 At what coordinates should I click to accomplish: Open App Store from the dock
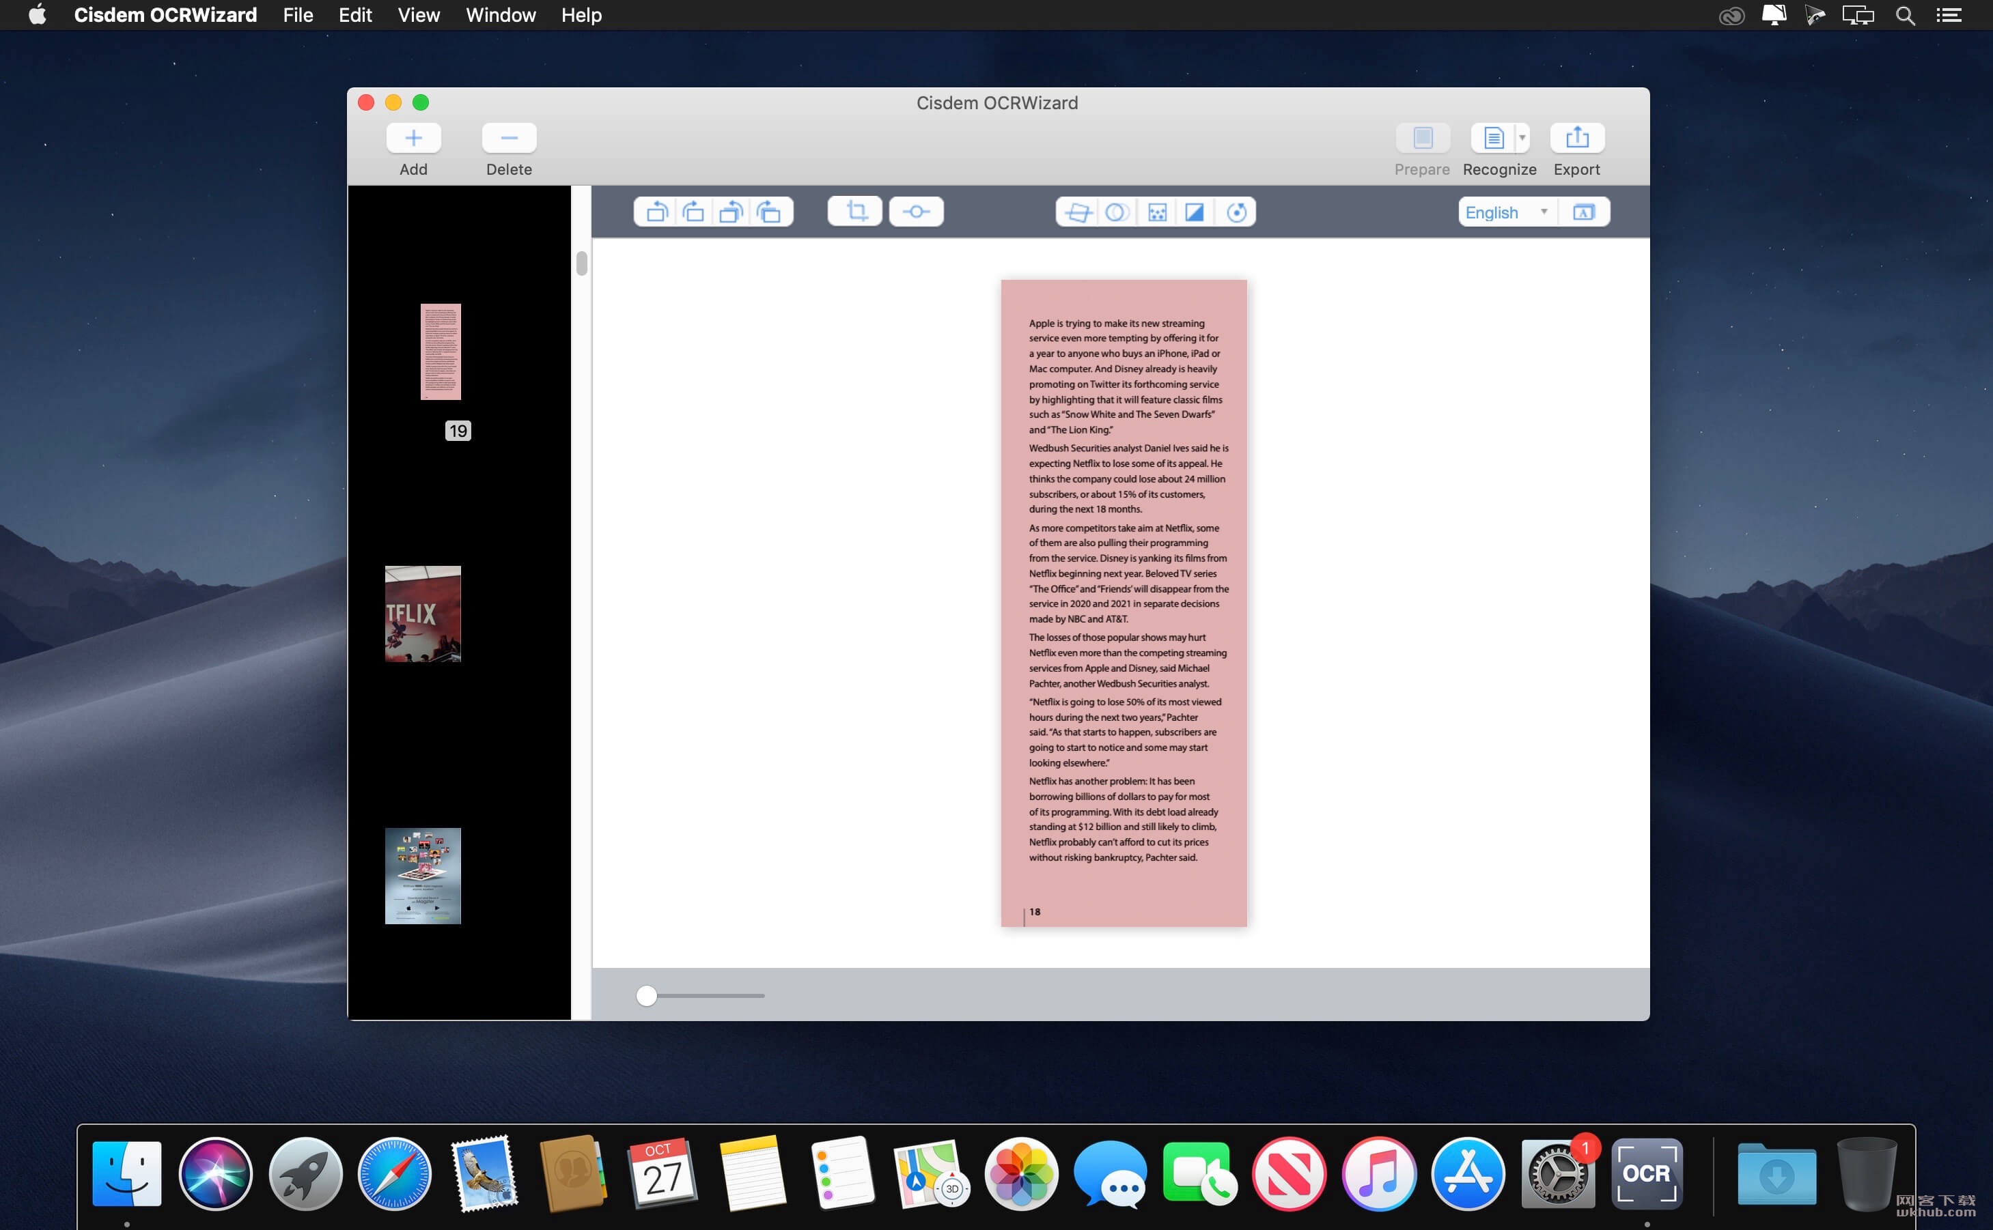[x=1468, y=1174]
